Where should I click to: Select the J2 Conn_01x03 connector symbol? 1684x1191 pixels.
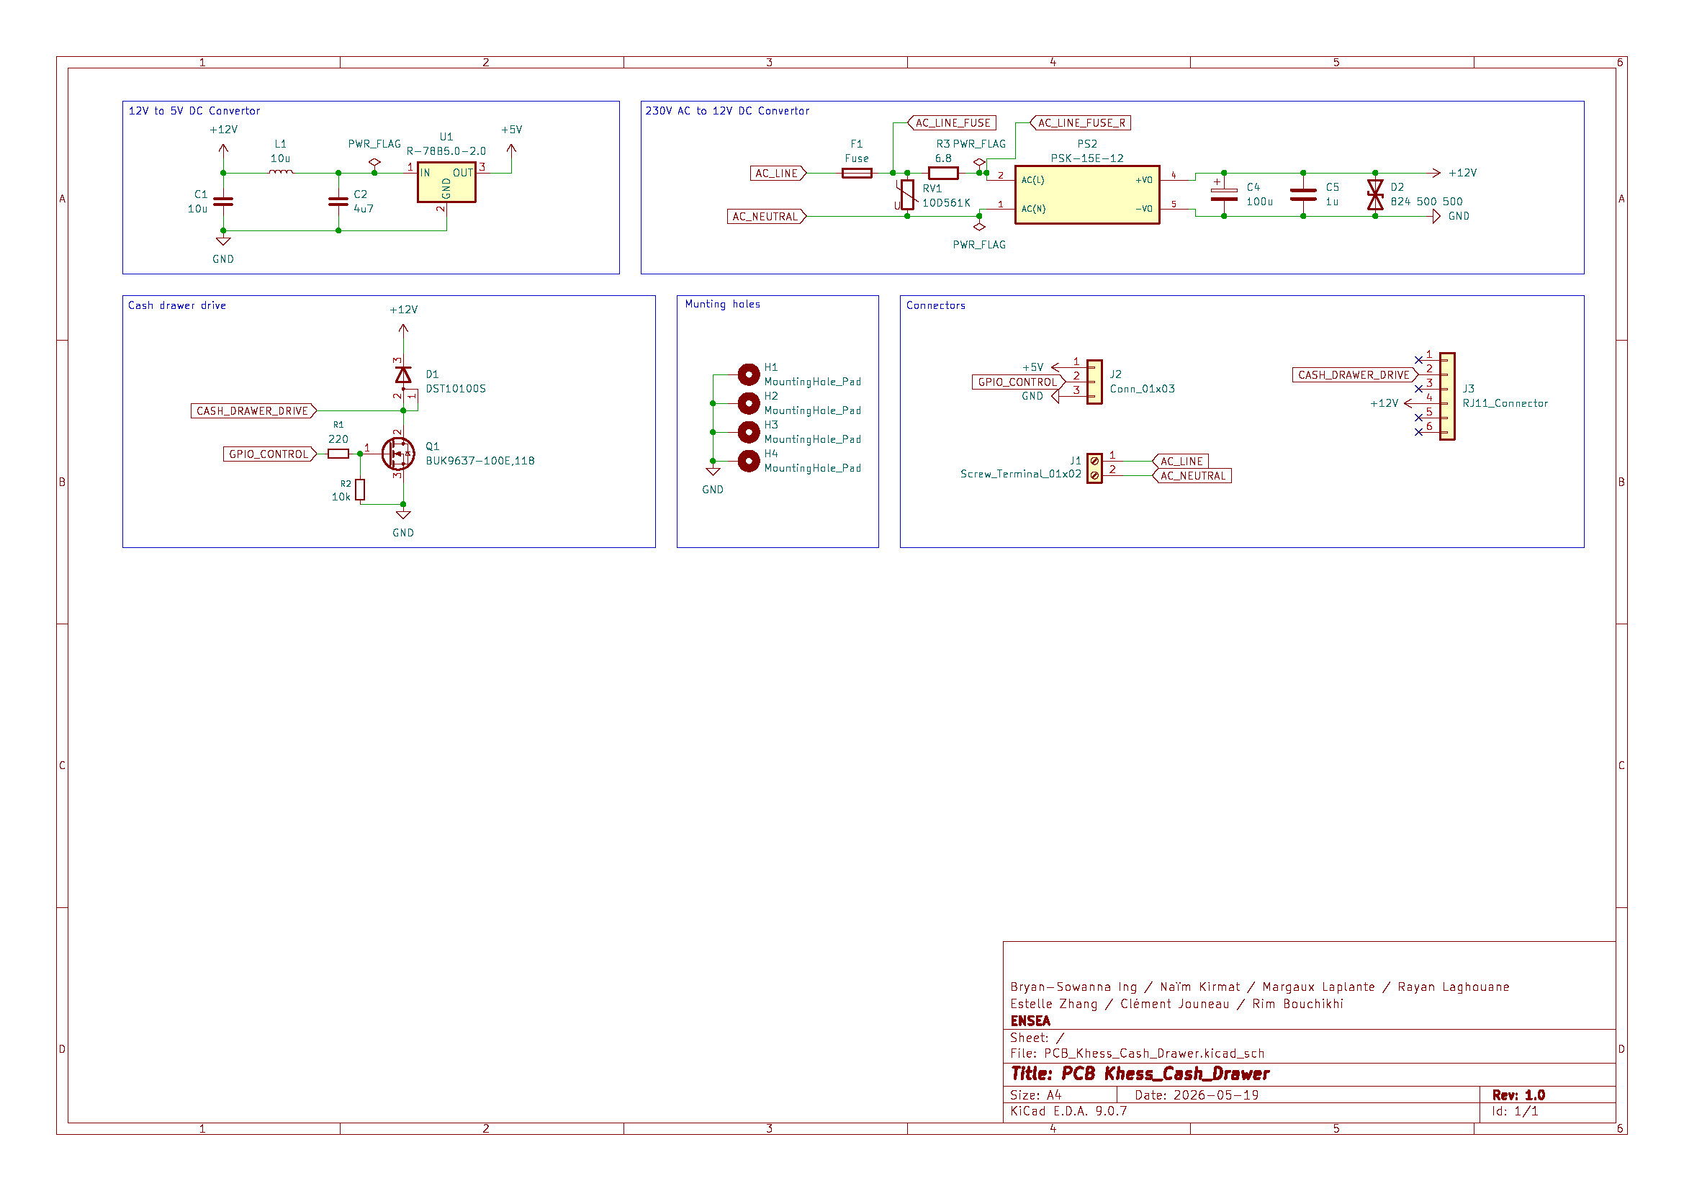point(1094,382)
